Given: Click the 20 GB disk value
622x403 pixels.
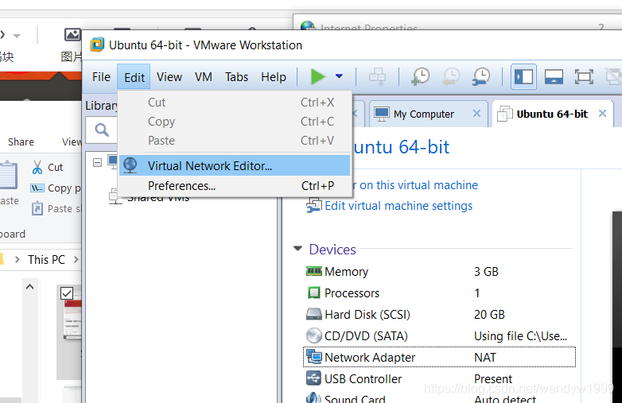Looking at the screenshot, I should 489,314.
